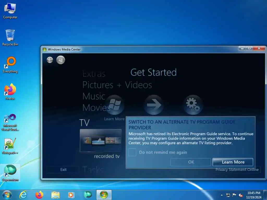Select the arrow tile under Get Started

tap(154, 105)
